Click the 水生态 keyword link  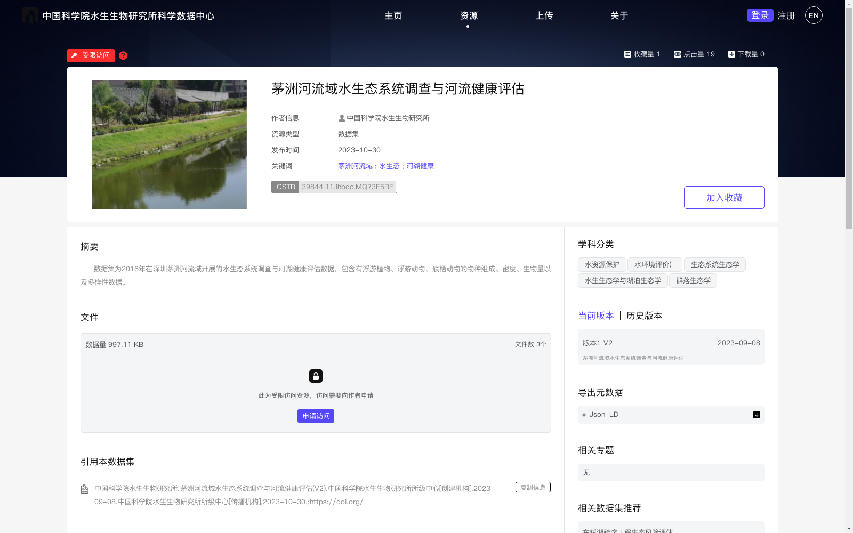[x=389, y=166]
